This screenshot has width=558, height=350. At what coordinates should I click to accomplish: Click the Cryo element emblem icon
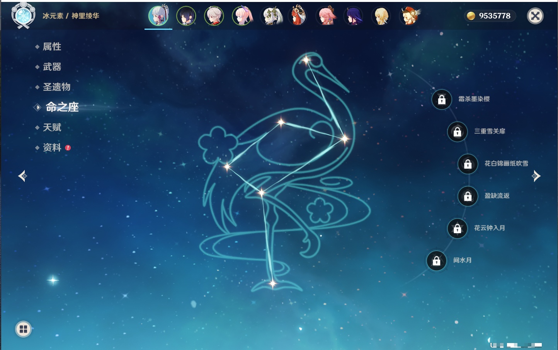pyautogui.click(x=23, y=15)
